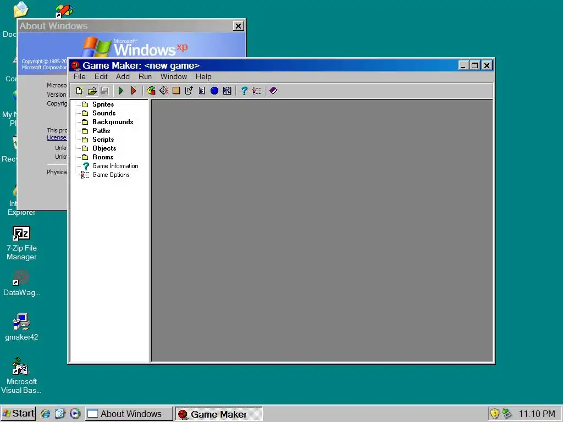Click the Game Options tree icon
The image size is (563, 422).
click(85, 175)
